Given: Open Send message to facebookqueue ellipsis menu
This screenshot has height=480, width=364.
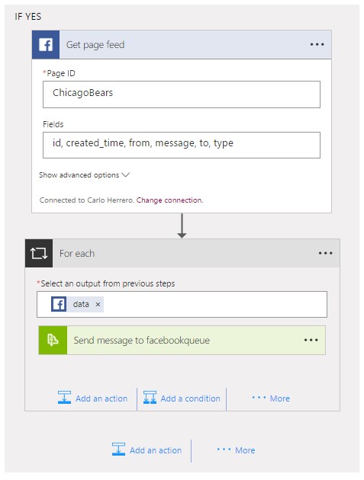Looking at the screenshot, I should pyautogui.click(x=311, y=340).
